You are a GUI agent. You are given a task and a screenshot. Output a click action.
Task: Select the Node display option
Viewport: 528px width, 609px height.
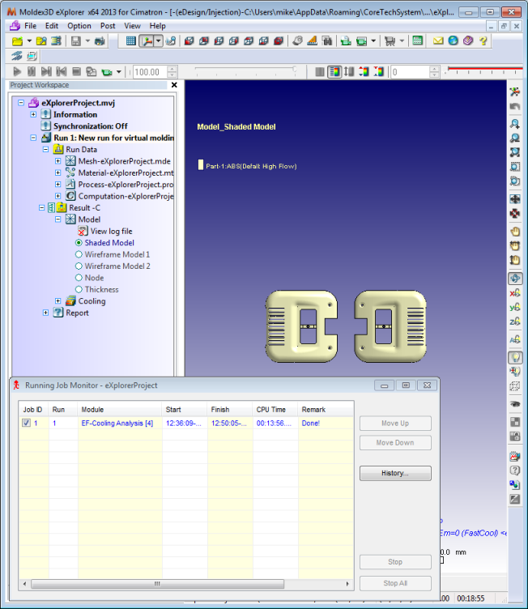(x=79, y=278)
